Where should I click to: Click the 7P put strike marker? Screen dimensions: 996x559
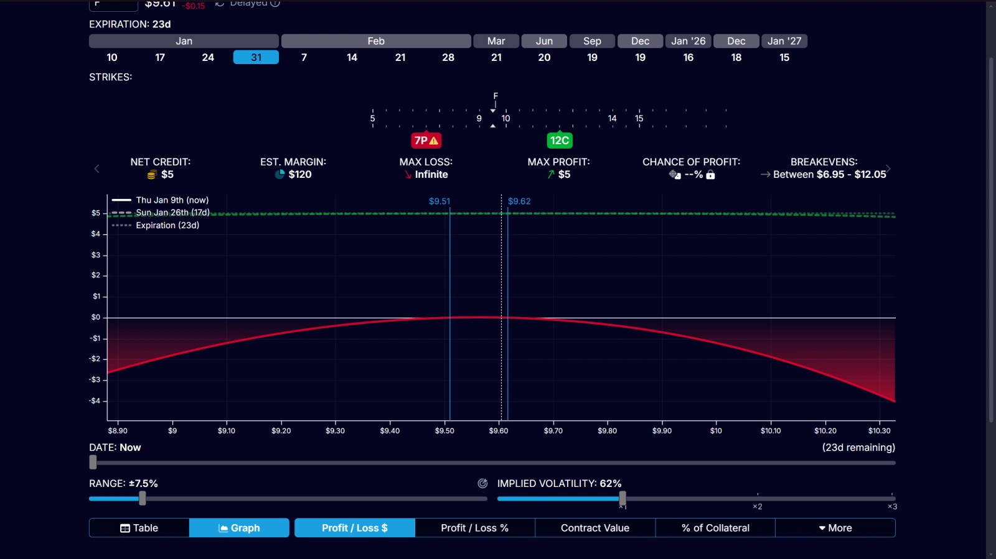point(426,141)
